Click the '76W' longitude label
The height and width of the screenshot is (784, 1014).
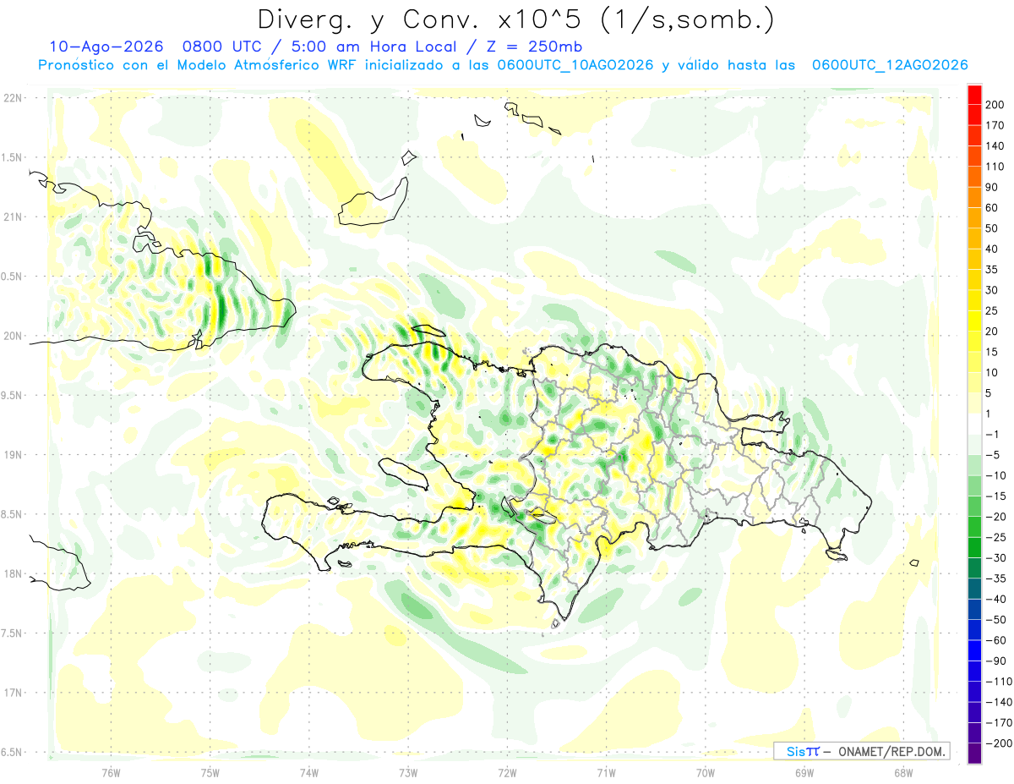pyautogui.click(x=111, y=772)
